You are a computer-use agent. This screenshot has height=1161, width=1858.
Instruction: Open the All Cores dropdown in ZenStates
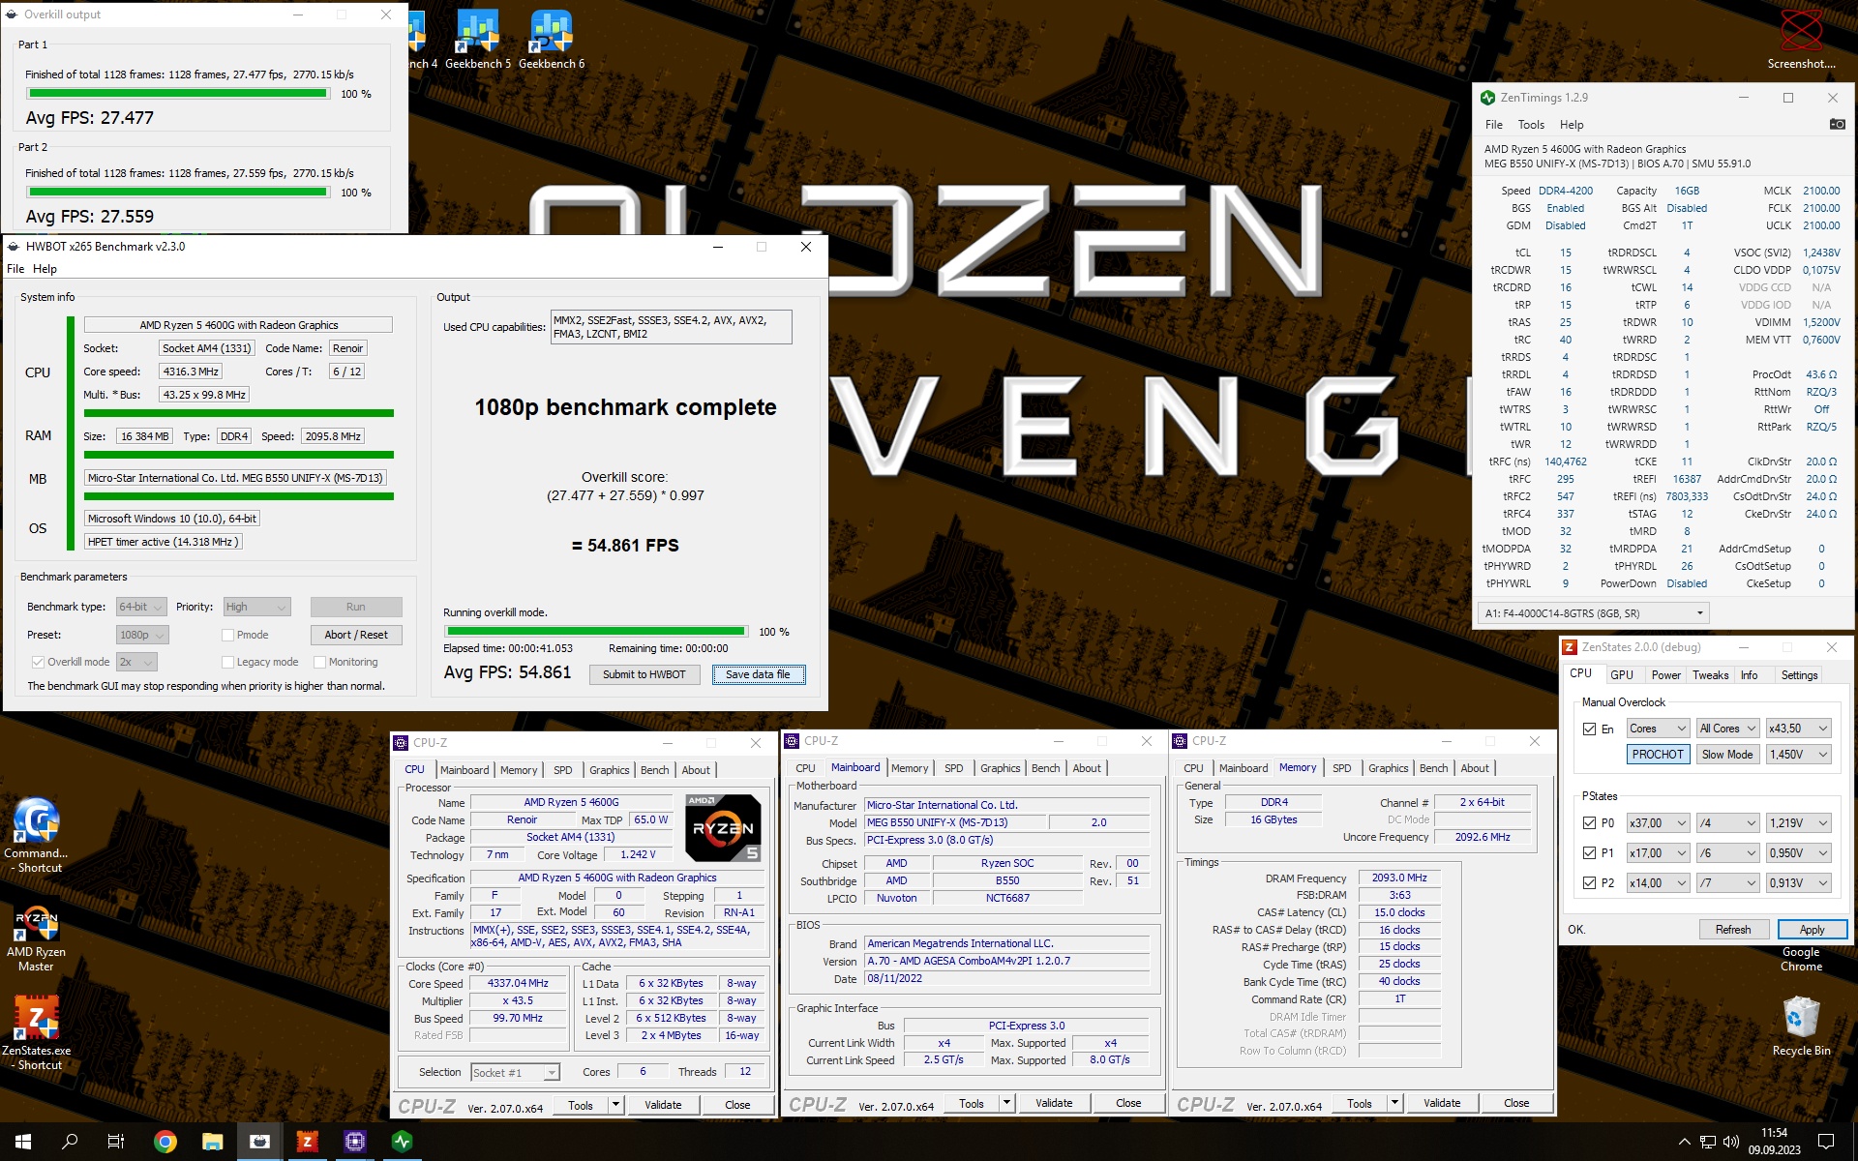1726,729
